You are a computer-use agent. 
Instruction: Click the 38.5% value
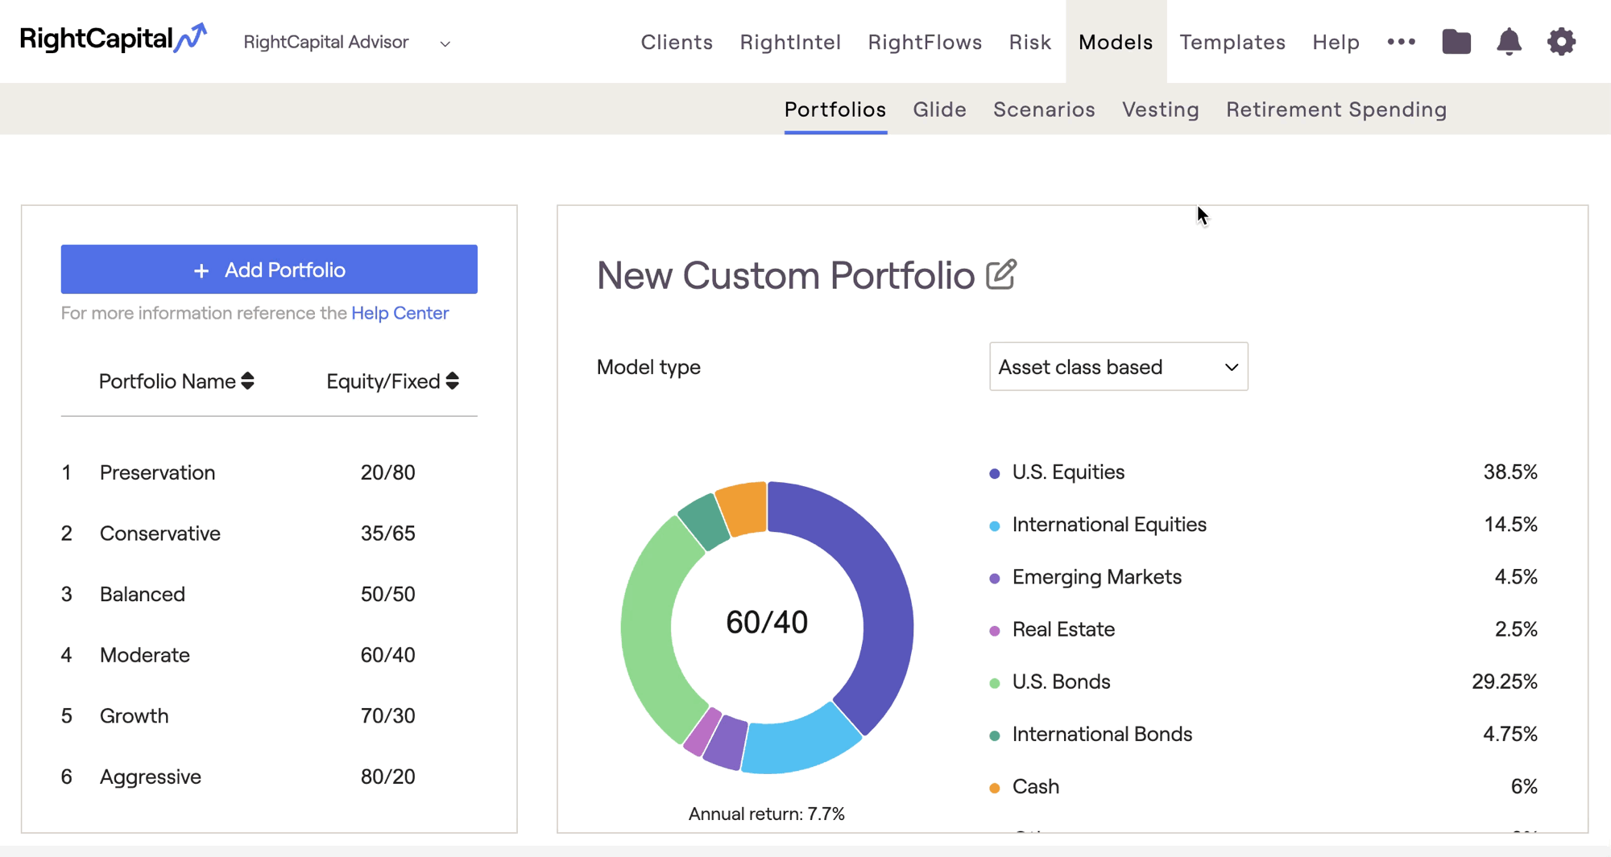(1510, 472)
